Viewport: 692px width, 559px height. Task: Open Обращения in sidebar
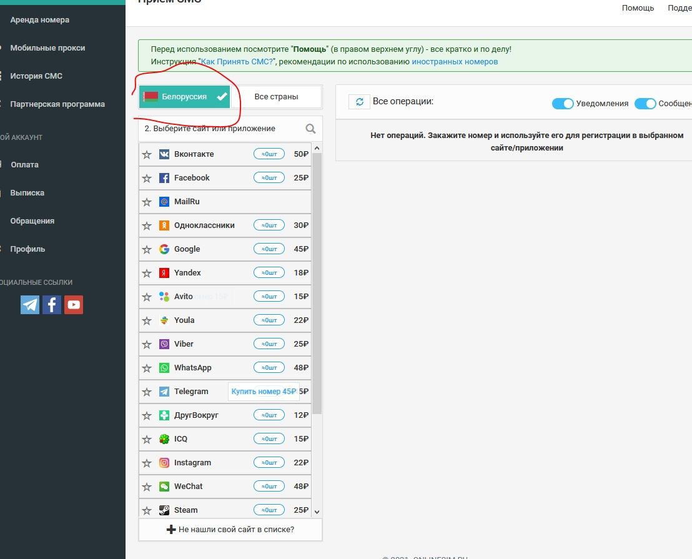coord(32,220)
